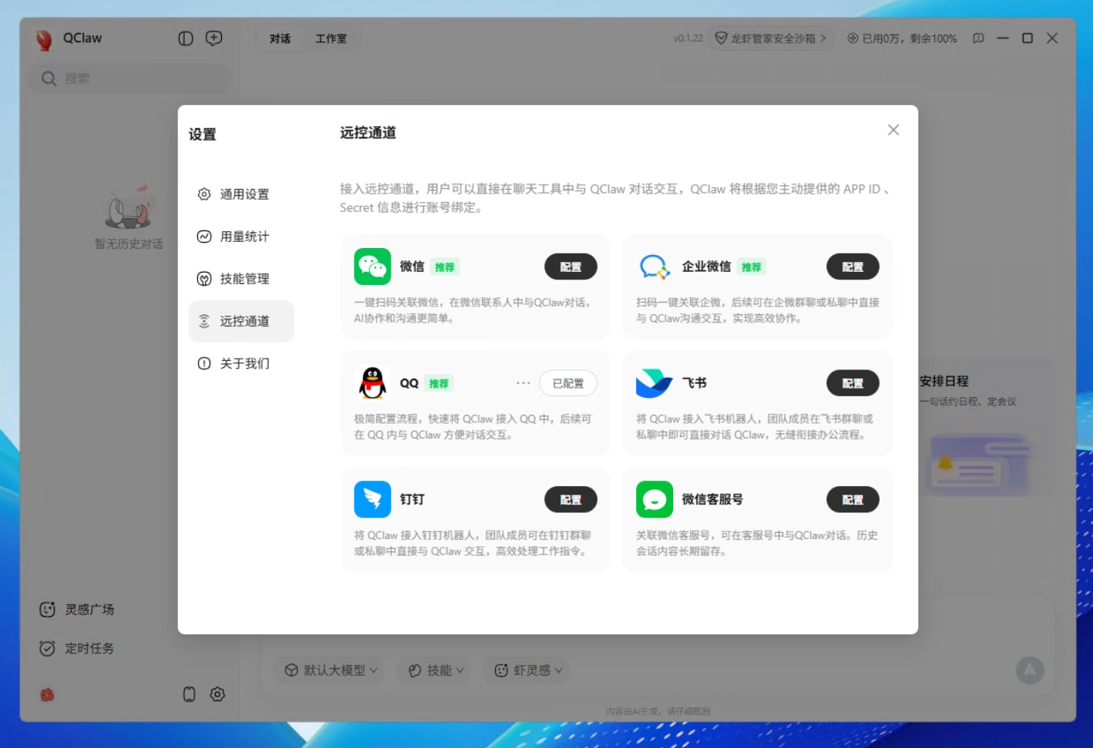Expand the 技能 skills dropdown
Screen dimensions: 1093x748
coord(436,670)
